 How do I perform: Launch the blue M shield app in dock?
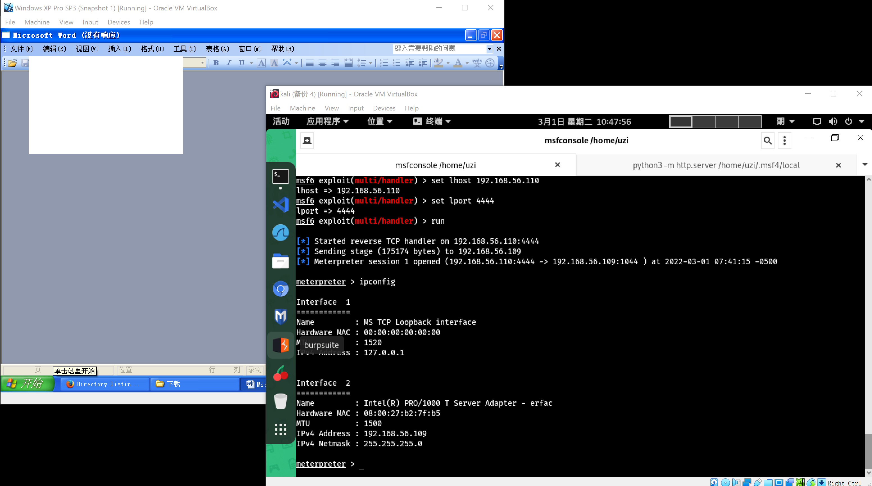point(281,317)
